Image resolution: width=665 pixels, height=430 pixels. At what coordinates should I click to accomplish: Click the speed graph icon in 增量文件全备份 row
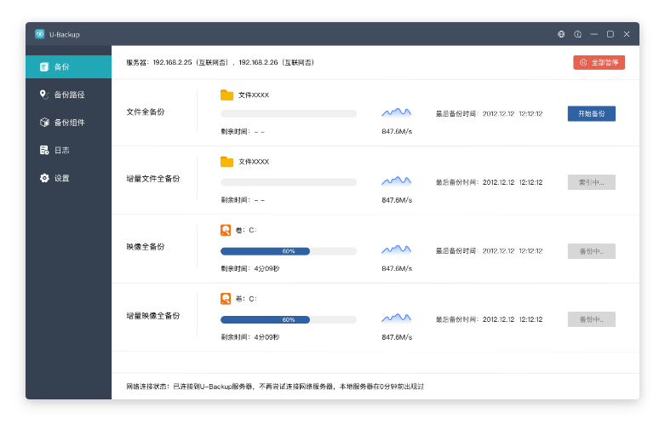[x=396, y=181]
